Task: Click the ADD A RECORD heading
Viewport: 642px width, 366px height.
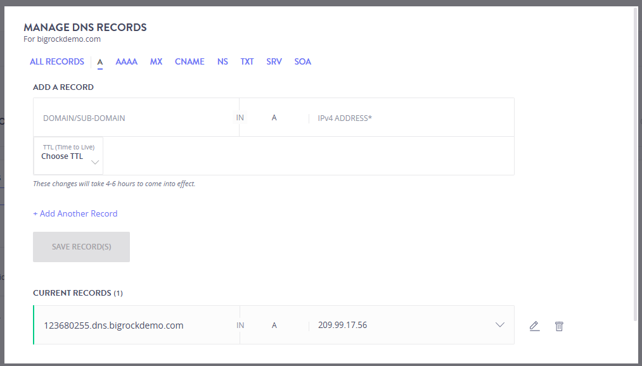Action: point(63,87)
